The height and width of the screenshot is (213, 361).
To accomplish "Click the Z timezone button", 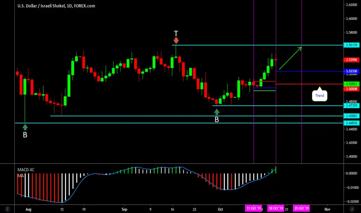I will pos(7,209).
